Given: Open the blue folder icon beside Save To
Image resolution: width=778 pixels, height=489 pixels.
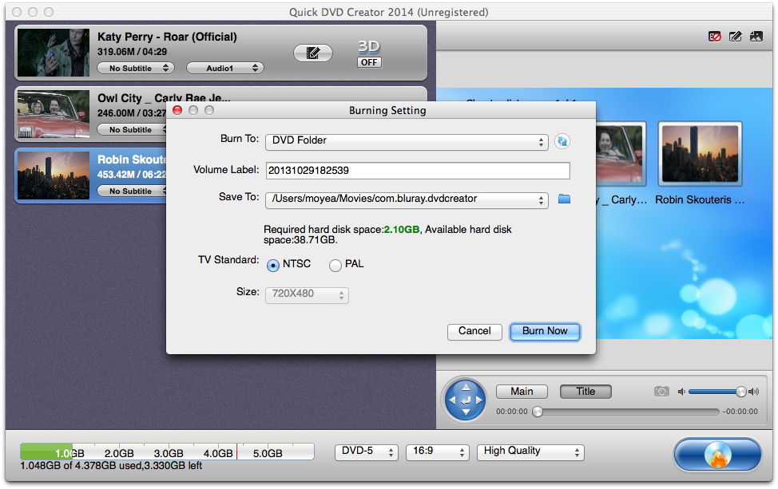Looking at the screenshot, I should 564,199.
